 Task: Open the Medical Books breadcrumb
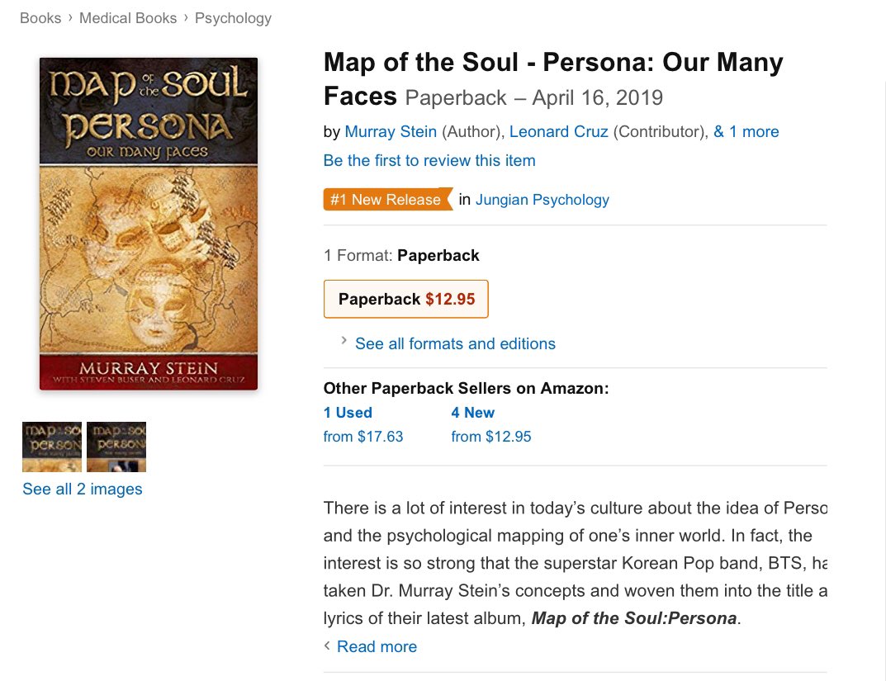[128, 17]
